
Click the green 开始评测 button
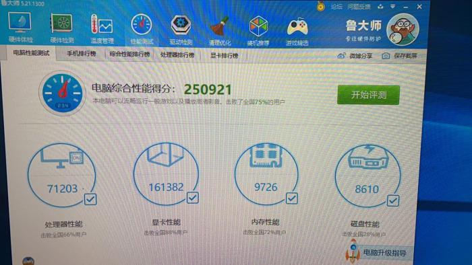[x=368, y=95]
